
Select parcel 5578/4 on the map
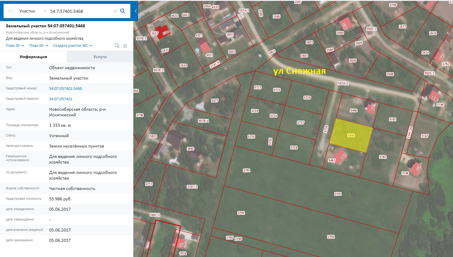pos(204,121)
